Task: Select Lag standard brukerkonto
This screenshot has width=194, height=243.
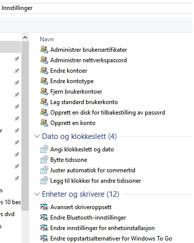Action: [x=84, y=102]
